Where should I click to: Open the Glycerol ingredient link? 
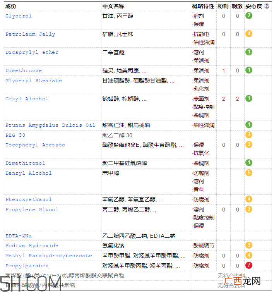click(x=19, y=16)
